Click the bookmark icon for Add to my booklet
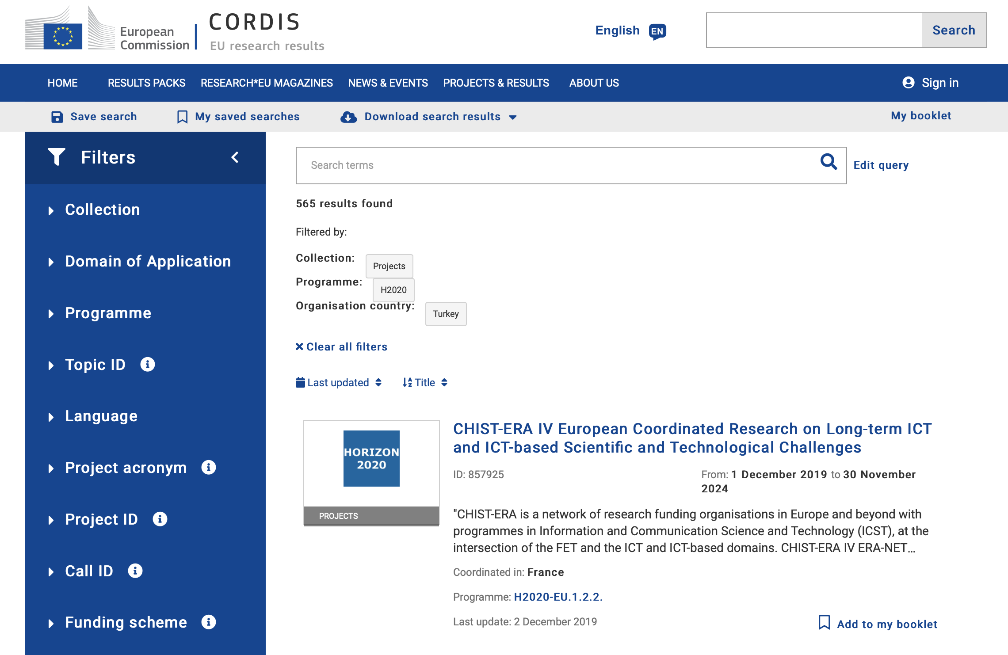This screenshot has width=1008, height=655. [824, 623]
